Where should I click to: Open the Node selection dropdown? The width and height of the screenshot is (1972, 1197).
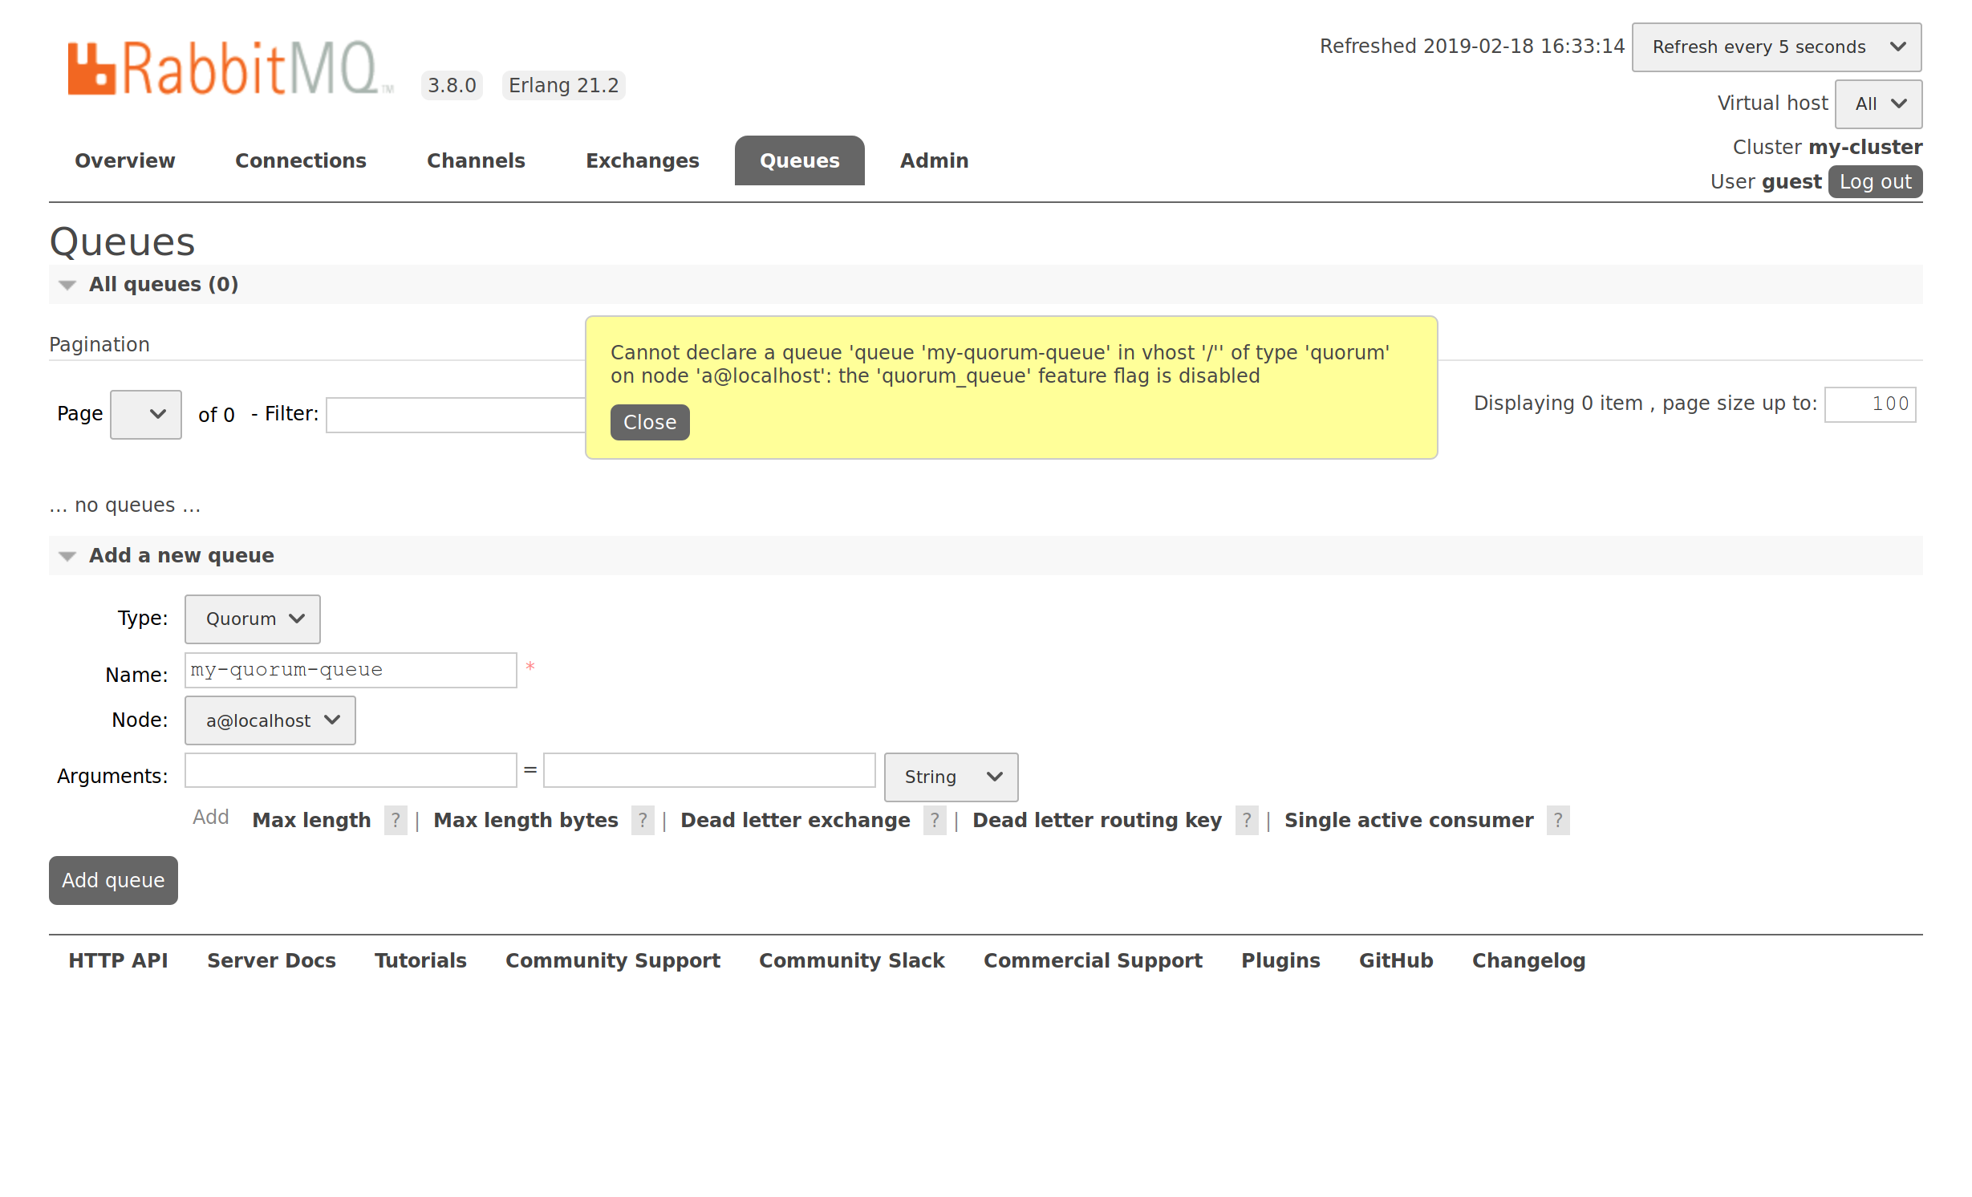pos(270,720)
